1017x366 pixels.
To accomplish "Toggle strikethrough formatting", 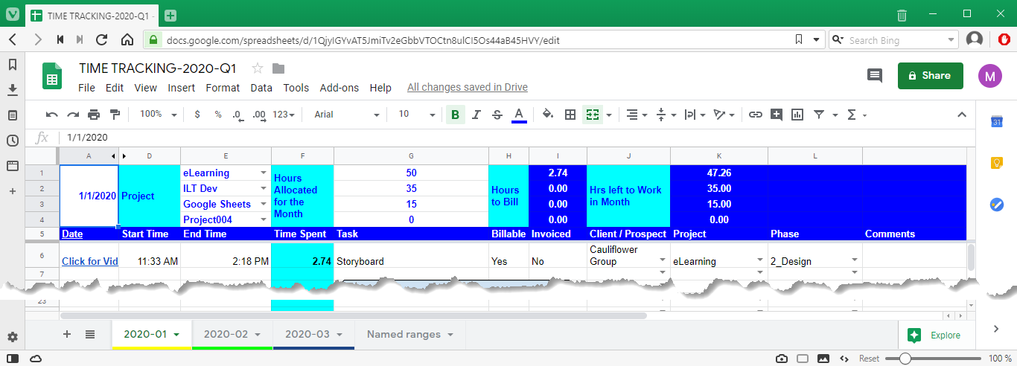I will click(497, 115).
